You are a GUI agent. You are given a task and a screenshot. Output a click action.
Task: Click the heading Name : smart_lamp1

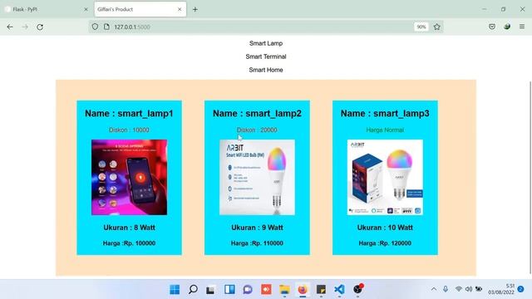coord(129,114)
